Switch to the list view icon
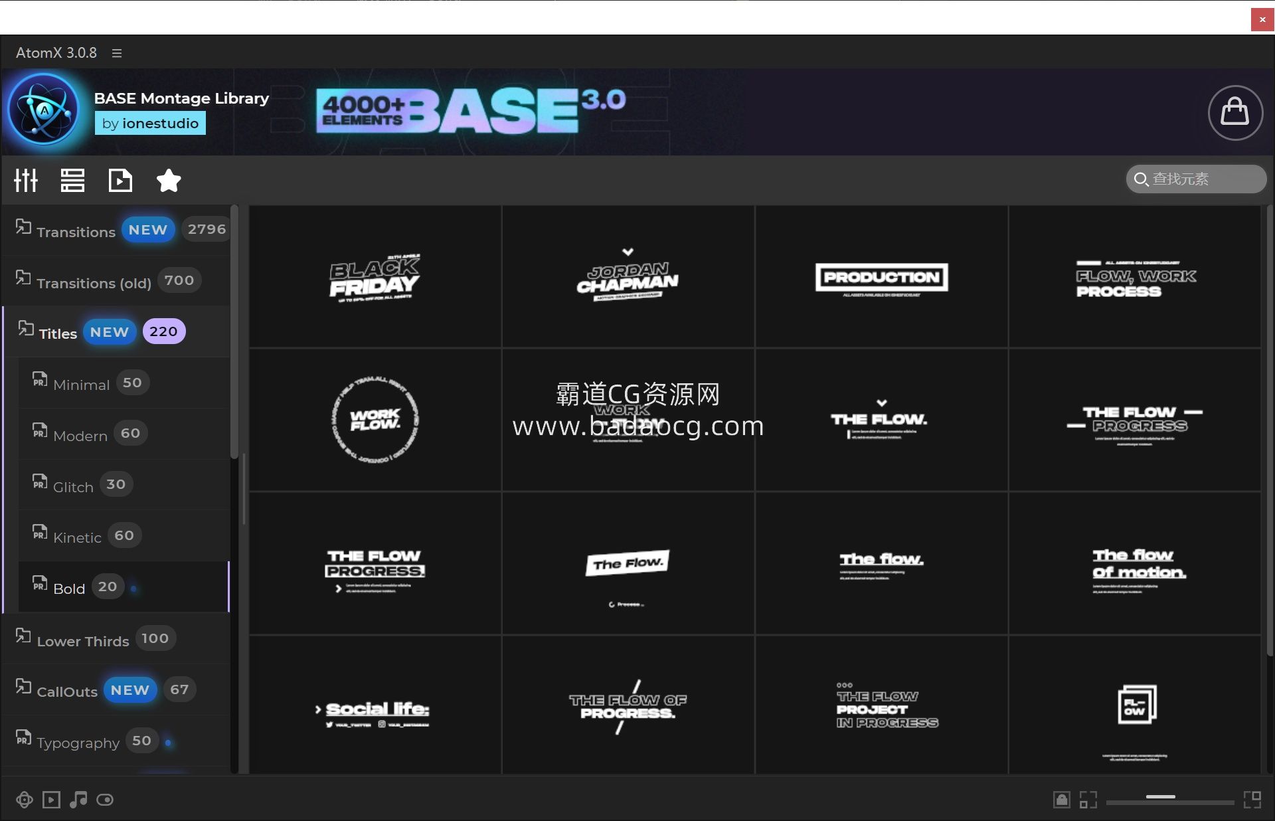This screenshot has width=1275, height=821. pos(72,180)
